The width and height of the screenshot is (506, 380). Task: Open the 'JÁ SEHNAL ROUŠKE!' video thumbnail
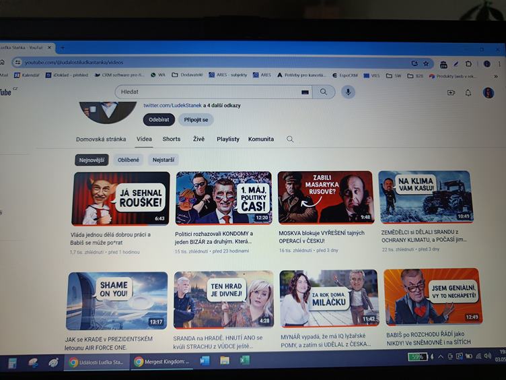click(120, 198)
